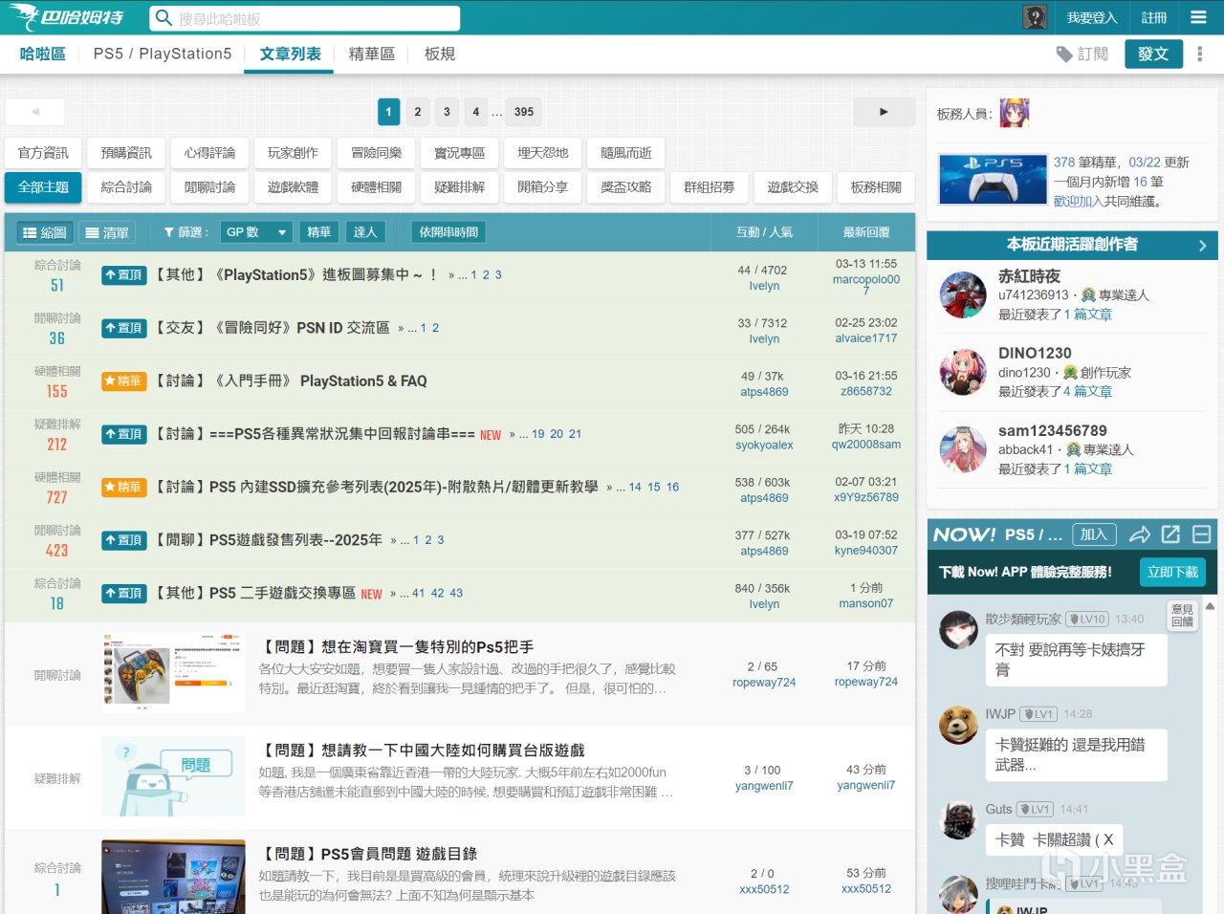Open the 哈啦區 tab
1224x914 pixels.
tap(43, 54)
